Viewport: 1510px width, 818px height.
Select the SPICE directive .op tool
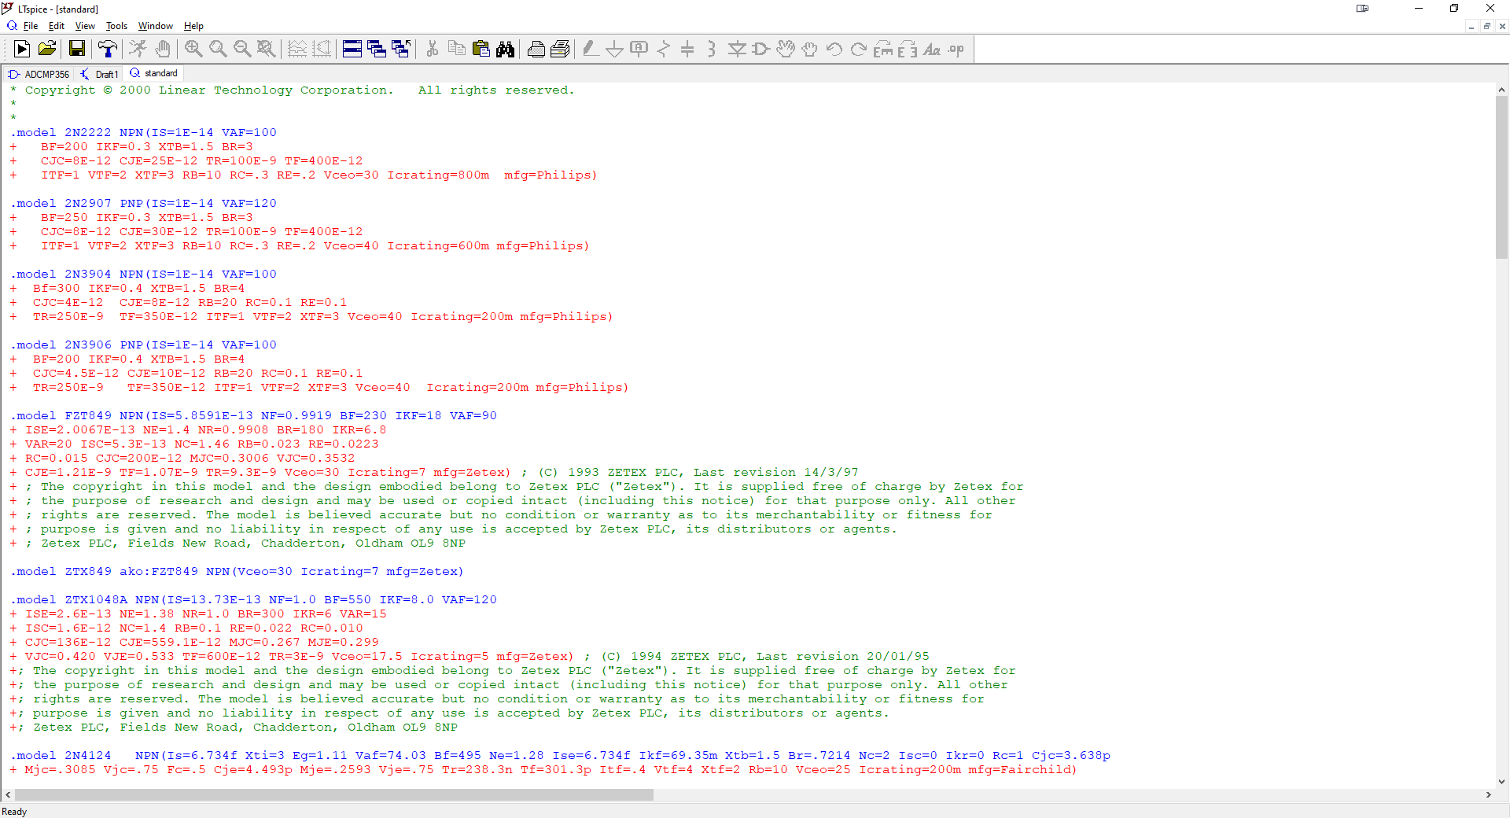tap(956, 49)
